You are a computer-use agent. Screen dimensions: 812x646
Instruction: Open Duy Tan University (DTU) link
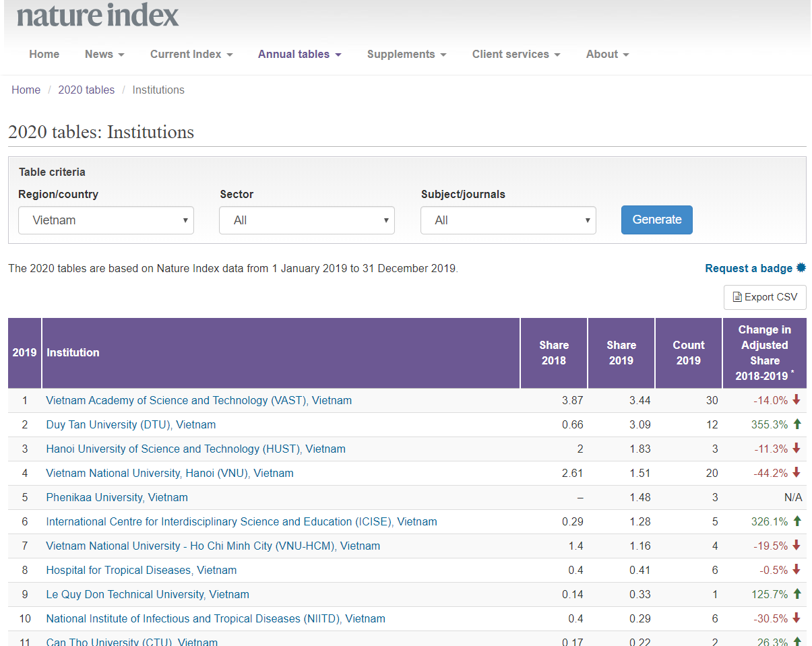131,424
